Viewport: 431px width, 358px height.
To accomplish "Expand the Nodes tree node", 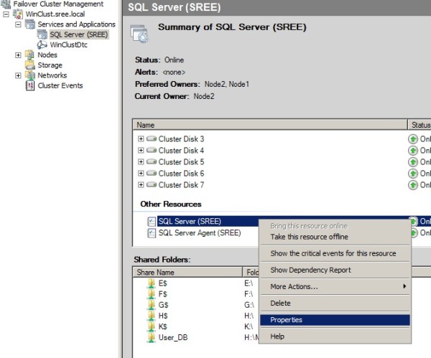I will pos(18,55).
